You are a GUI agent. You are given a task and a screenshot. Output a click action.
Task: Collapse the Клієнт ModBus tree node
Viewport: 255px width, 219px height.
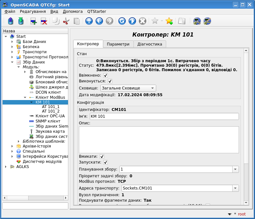click(25, 97)
